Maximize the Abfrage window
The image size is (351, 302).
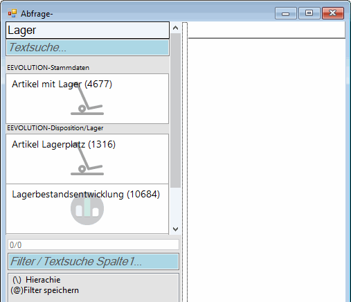click(309, 13)
